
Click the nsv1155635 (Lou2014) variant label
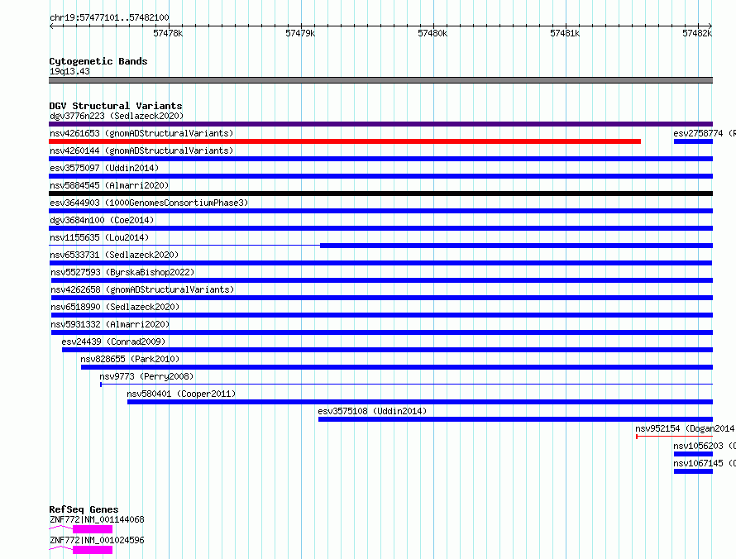tap(99, 237)
